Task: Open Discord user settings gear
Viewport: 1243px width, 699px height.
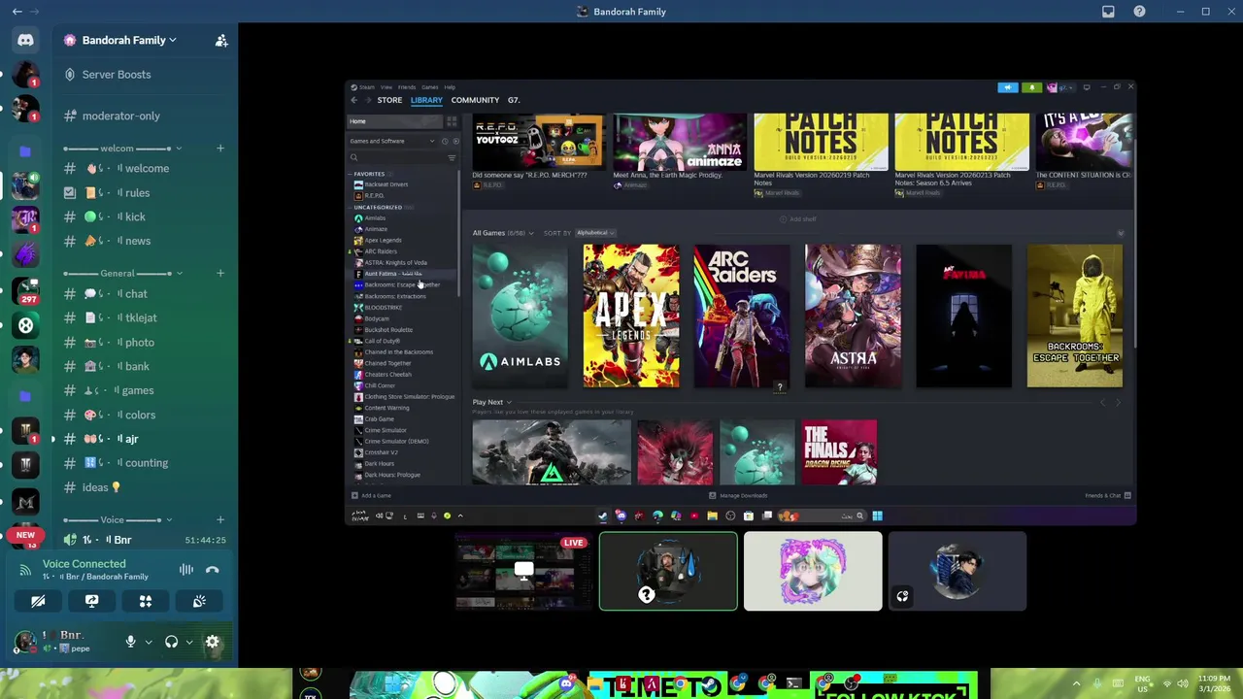Action: [213, 642]
